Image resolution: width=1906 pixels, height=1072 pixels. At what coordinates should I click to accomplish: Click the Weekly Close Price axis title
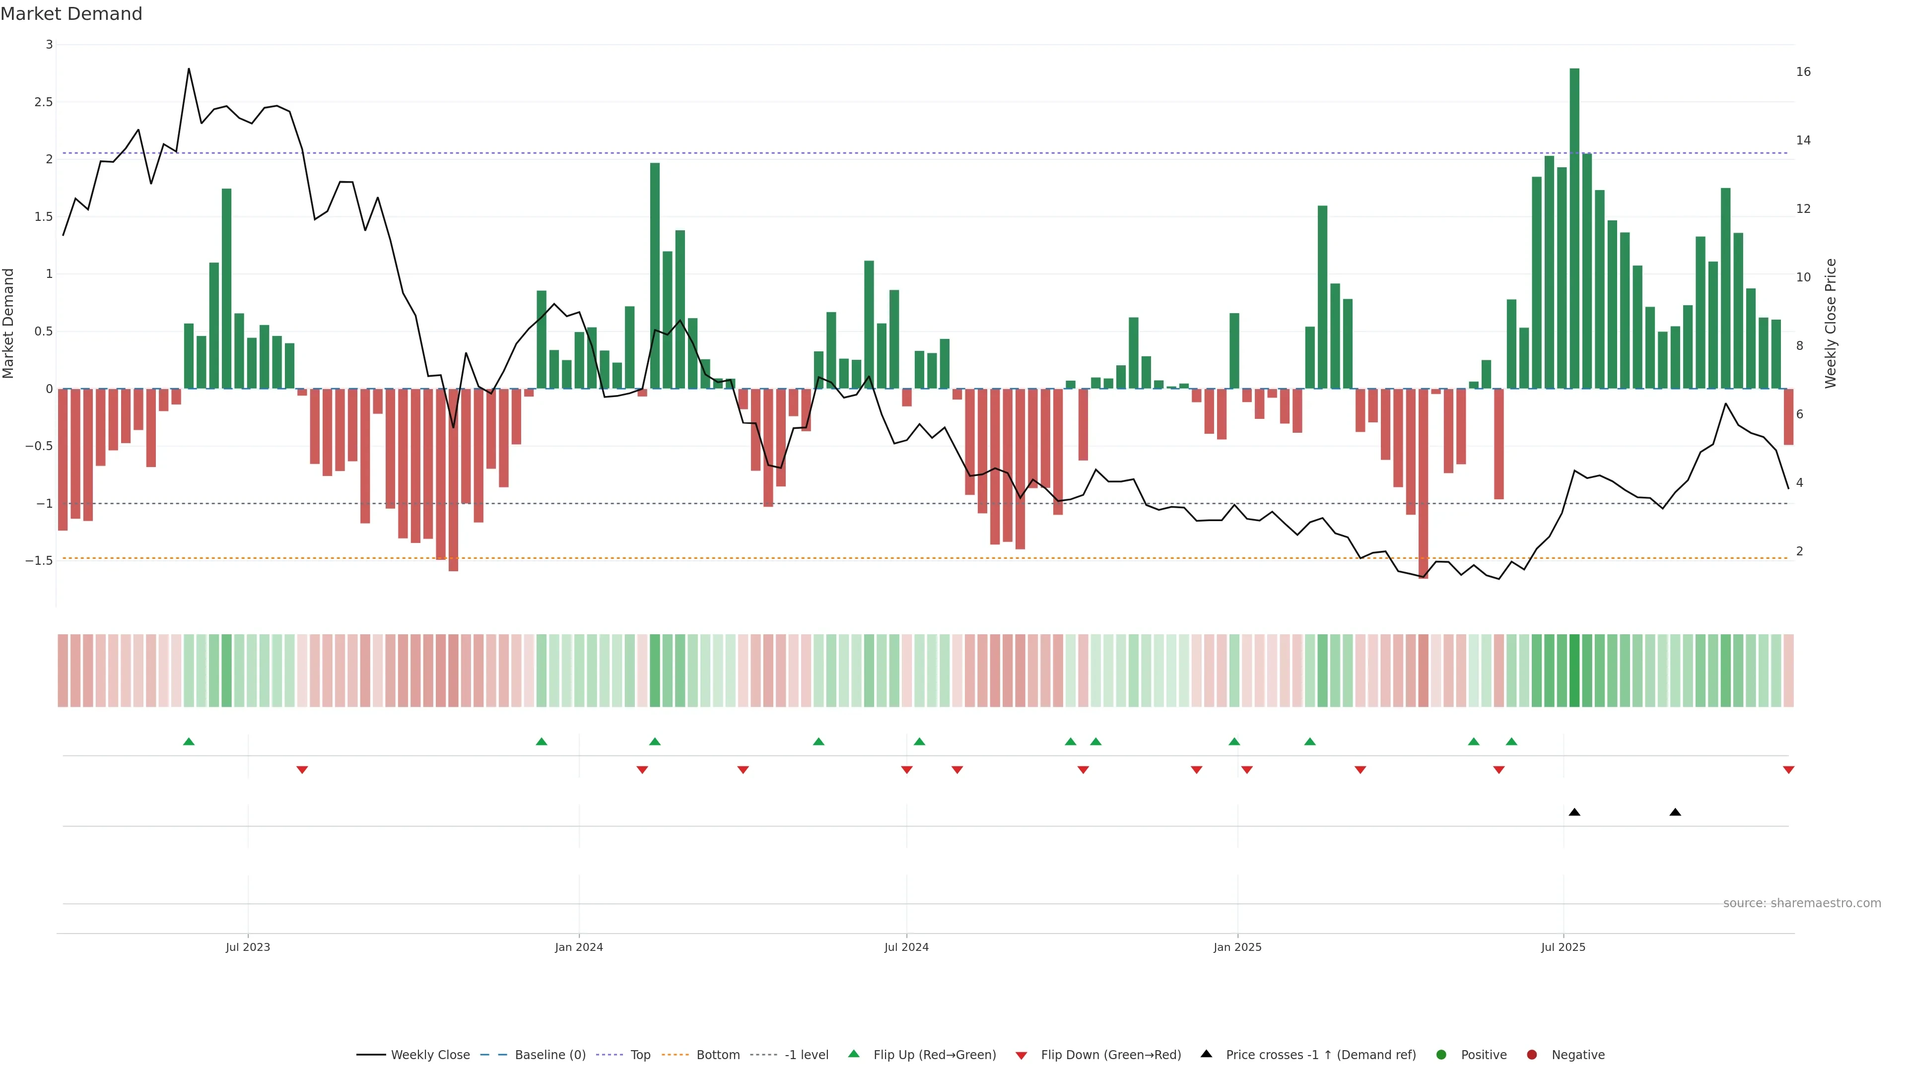click(1831, 323)
